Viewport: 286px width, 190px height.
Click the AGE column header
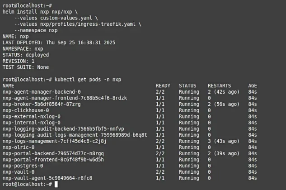(253, 85)
